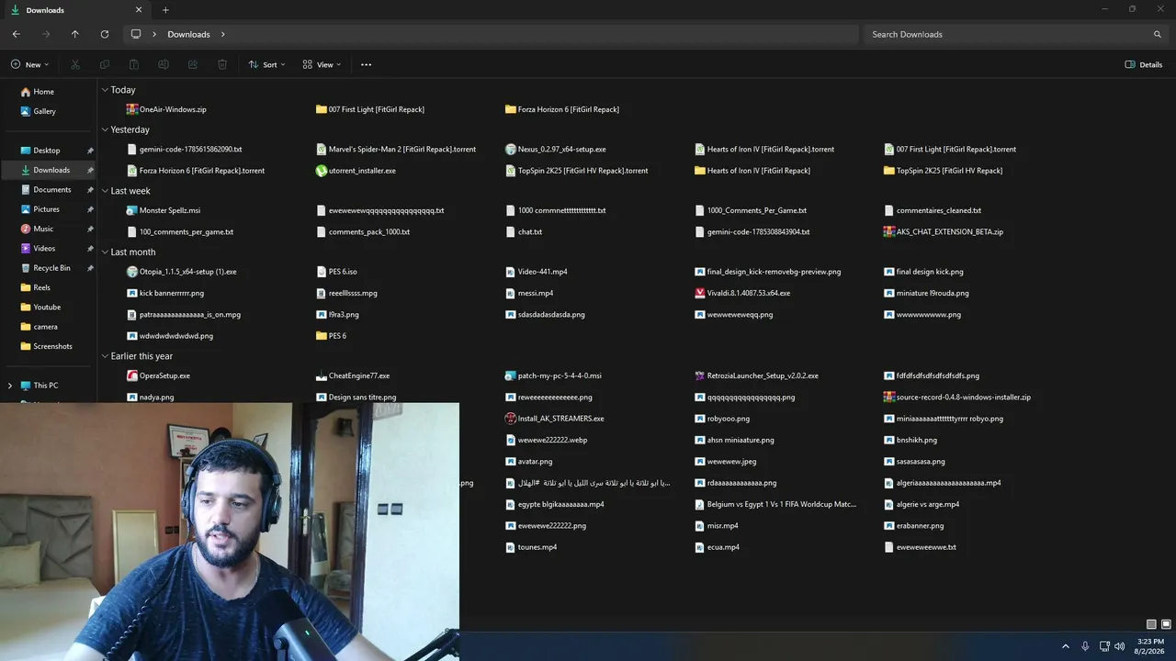Click the search magnifier icon
The height and width of the screenshot is (661, 1176).
tap(1158, 34)
